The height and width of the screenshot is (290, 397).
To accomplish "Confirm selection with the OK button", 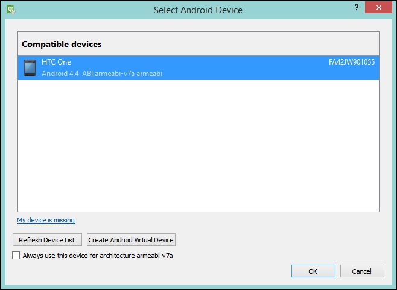I will click(313, 271).
